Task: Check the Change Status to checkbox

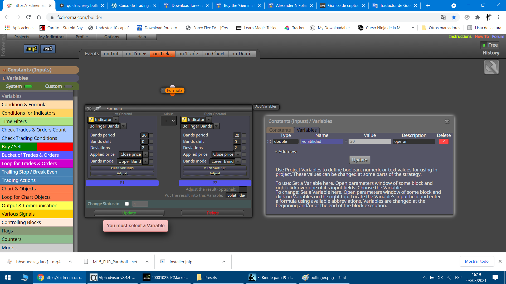Action: coord(127,204)
